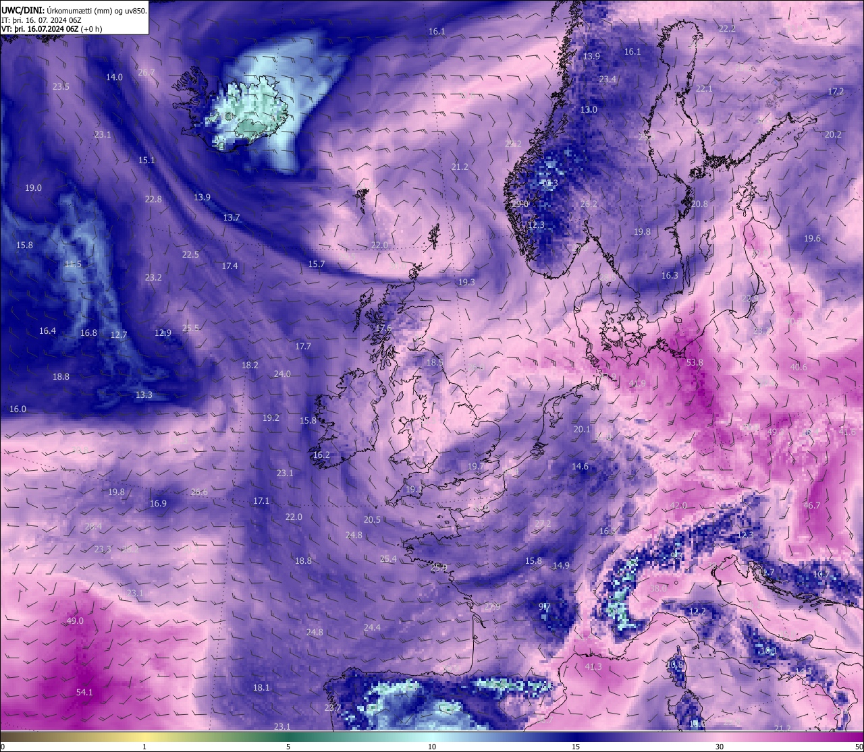The width and height of the screenshot is (864, 752).
Task: Click the 13.3 value on the map
Action: click(144, 395)
